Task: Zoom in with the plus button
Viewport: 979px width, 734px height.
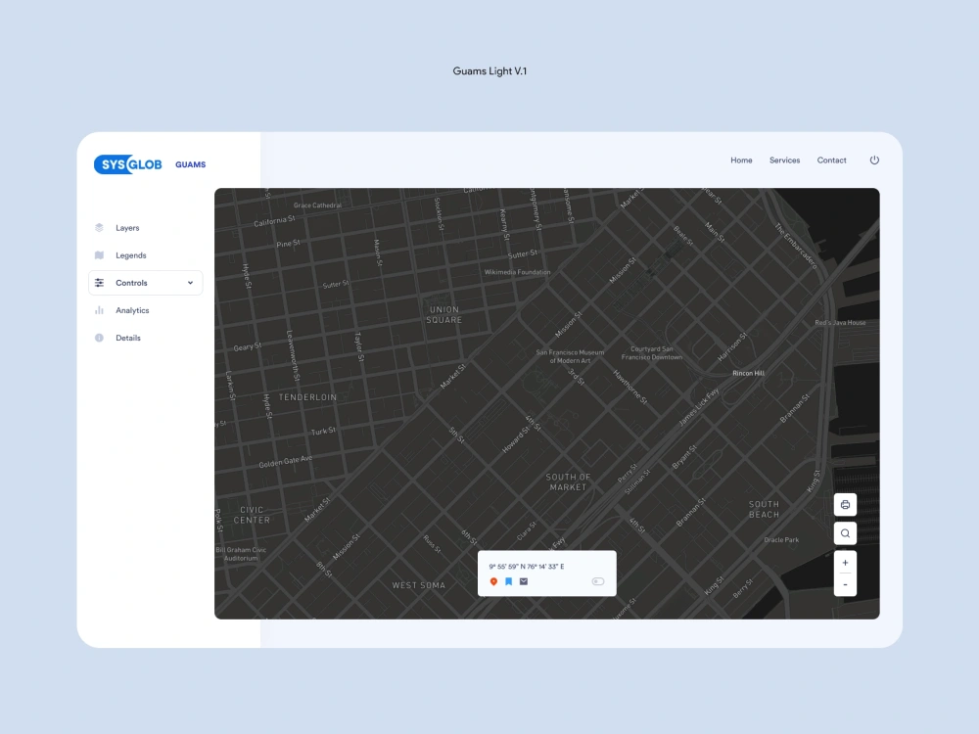Action: point(845,563)
